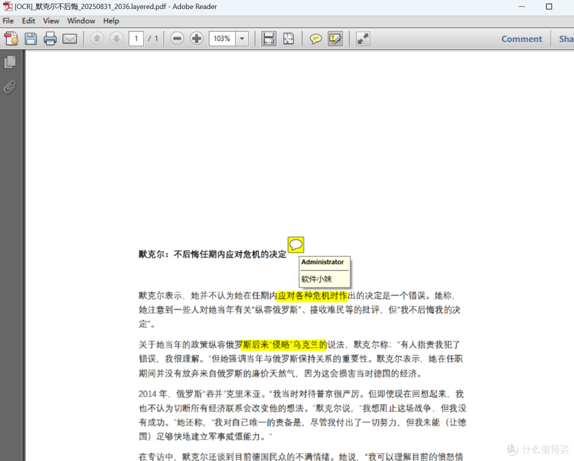Click comment text 软件小妹

pyautogui.click(x=317, y=279)
